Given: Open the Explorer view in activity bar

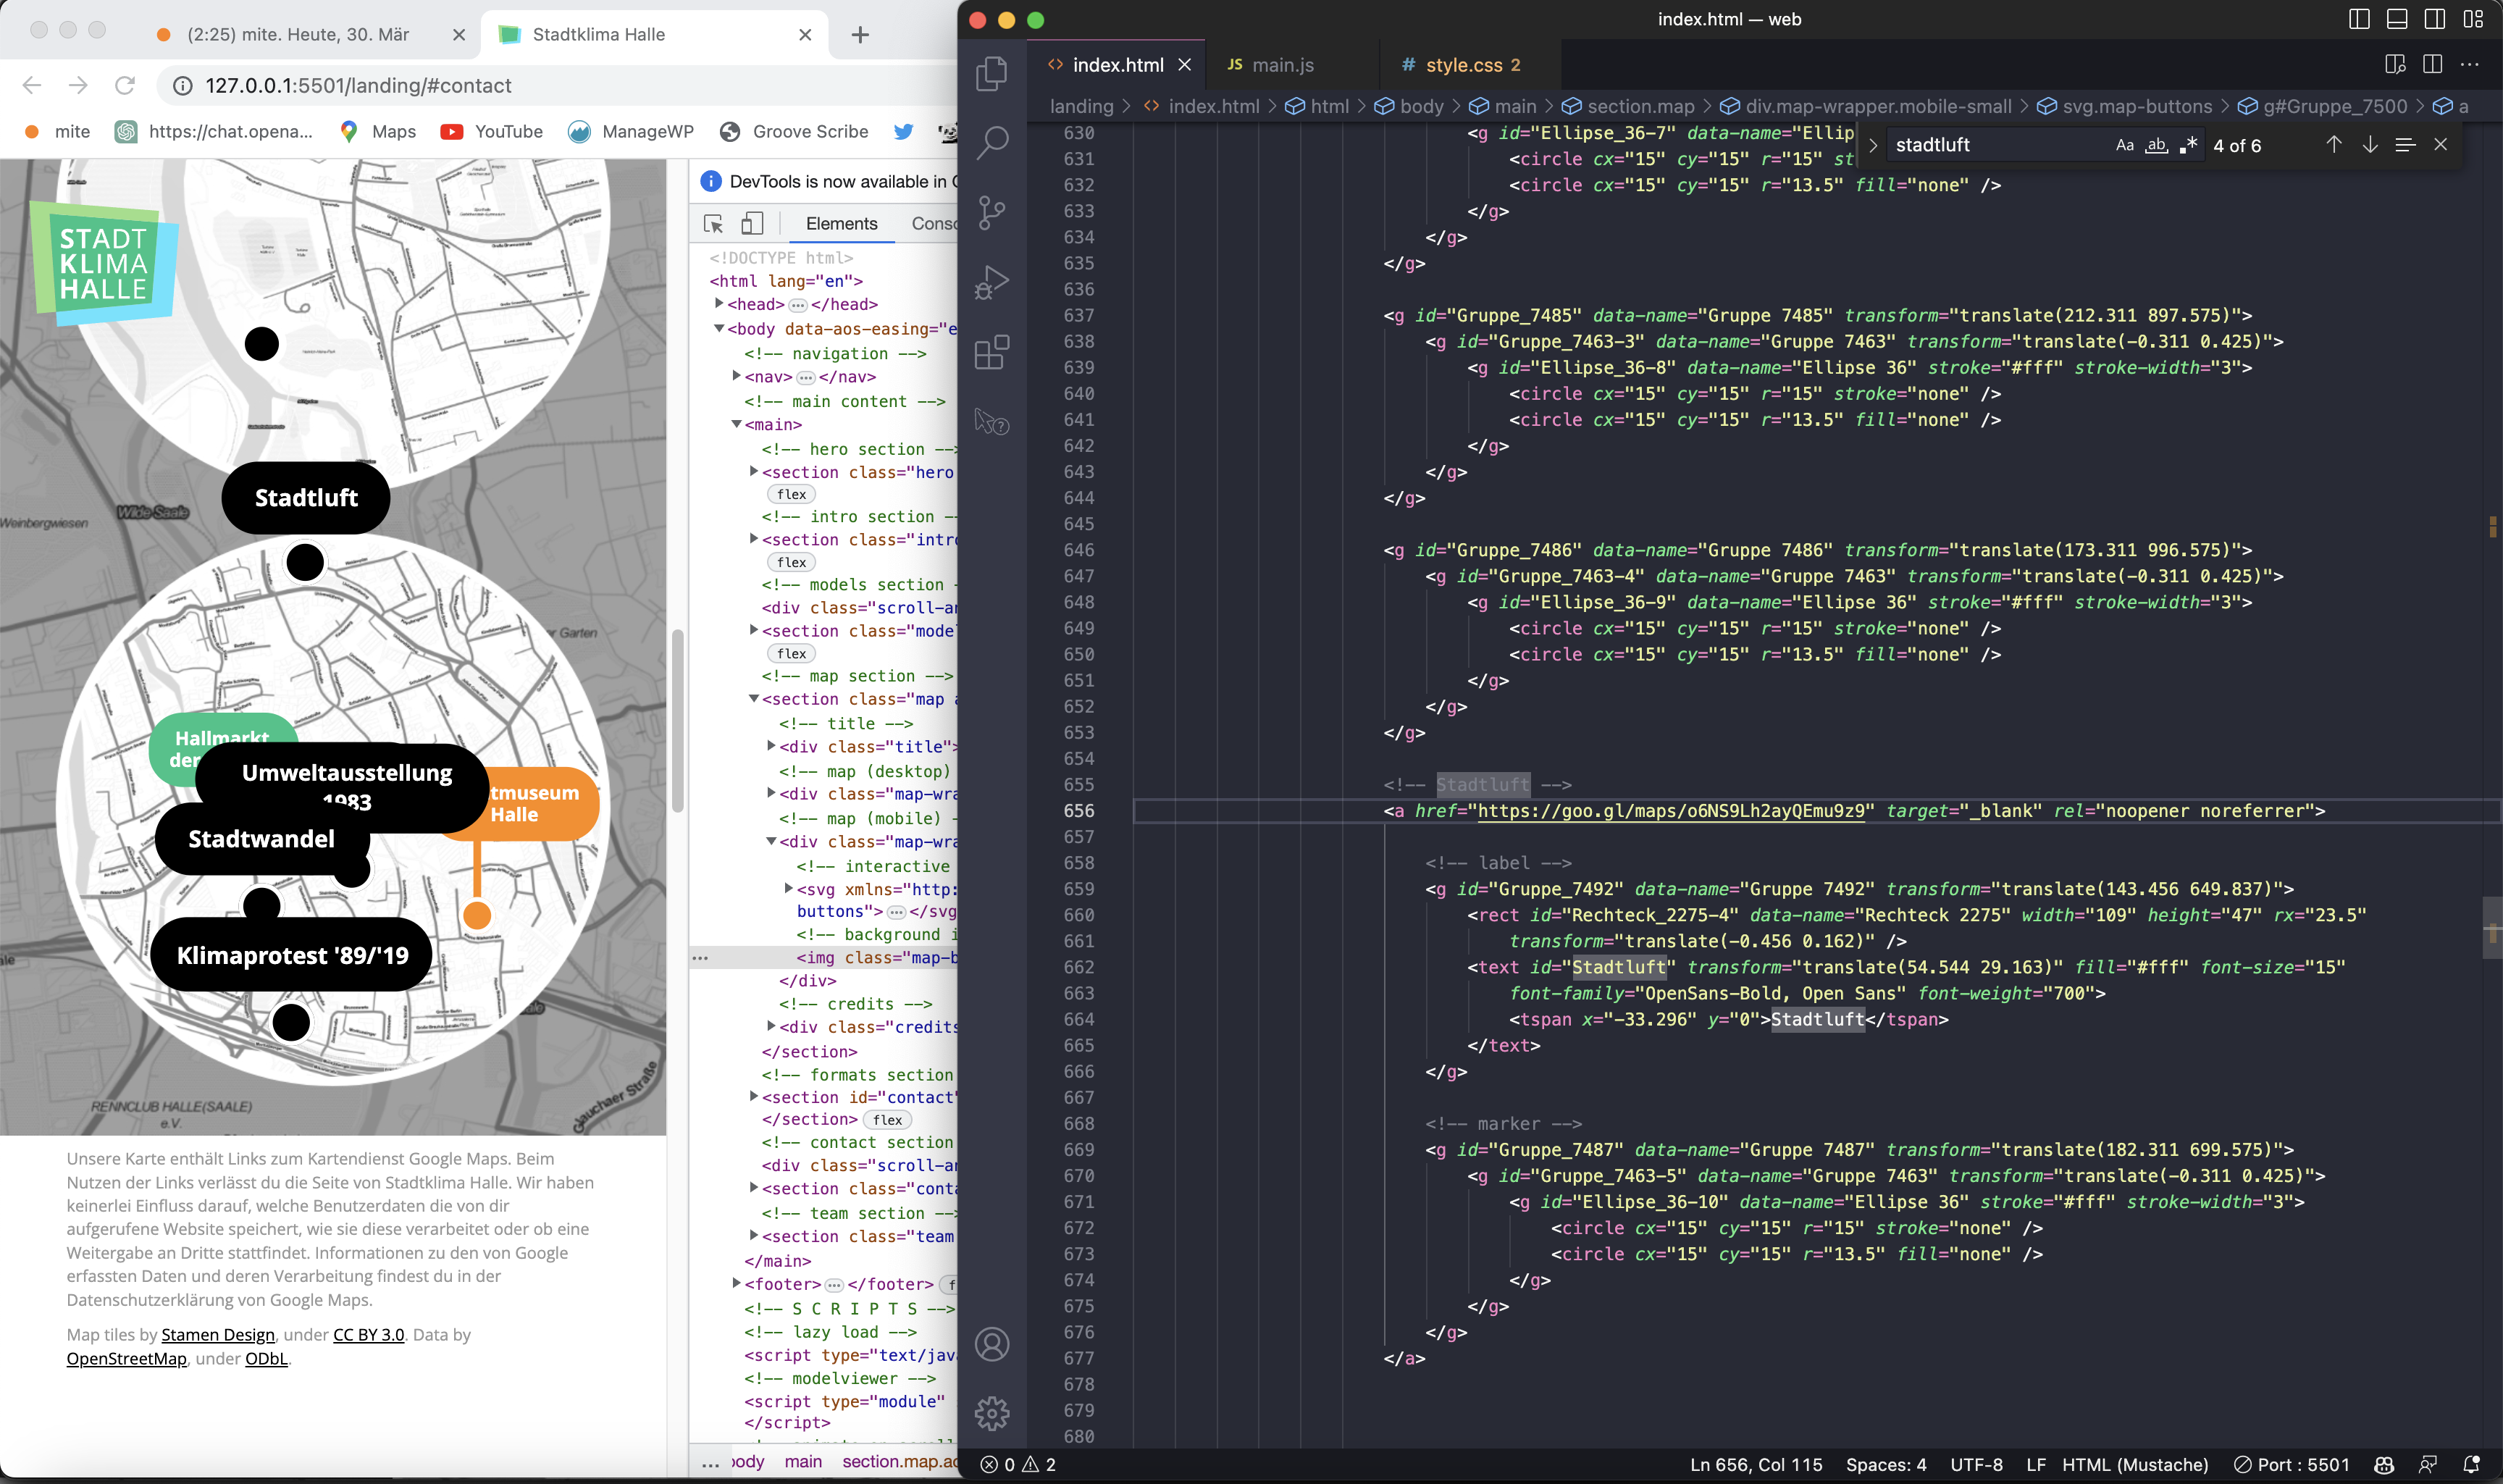Looking at the screenshot, I should click(991, 73).
